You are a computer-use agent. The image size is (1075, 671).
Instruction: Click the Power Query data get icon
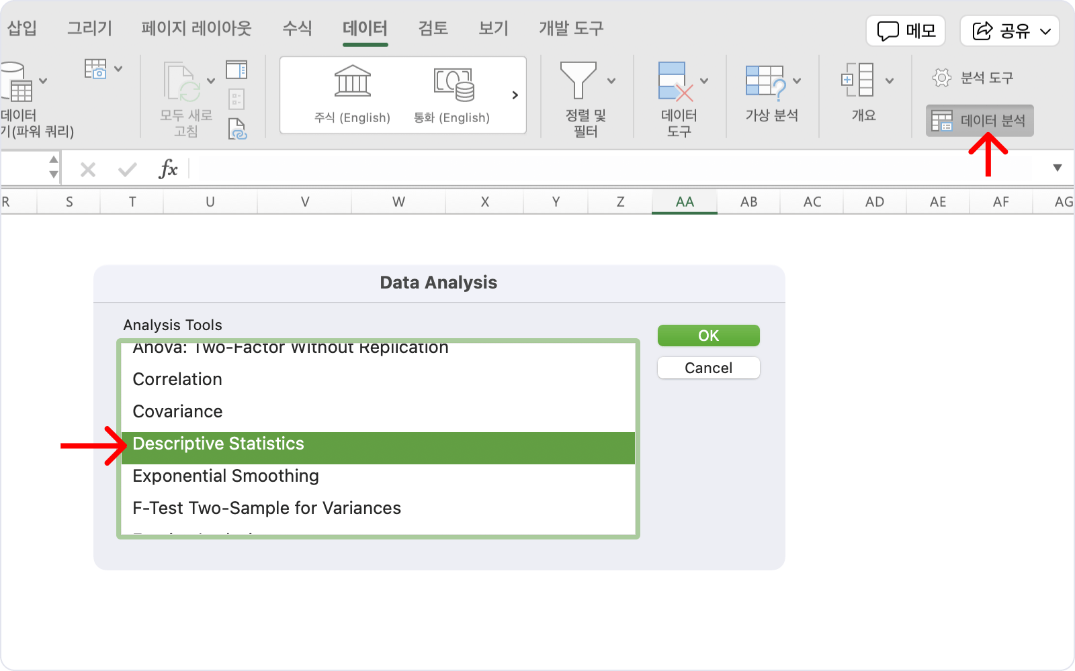click(x=16, y=82)
